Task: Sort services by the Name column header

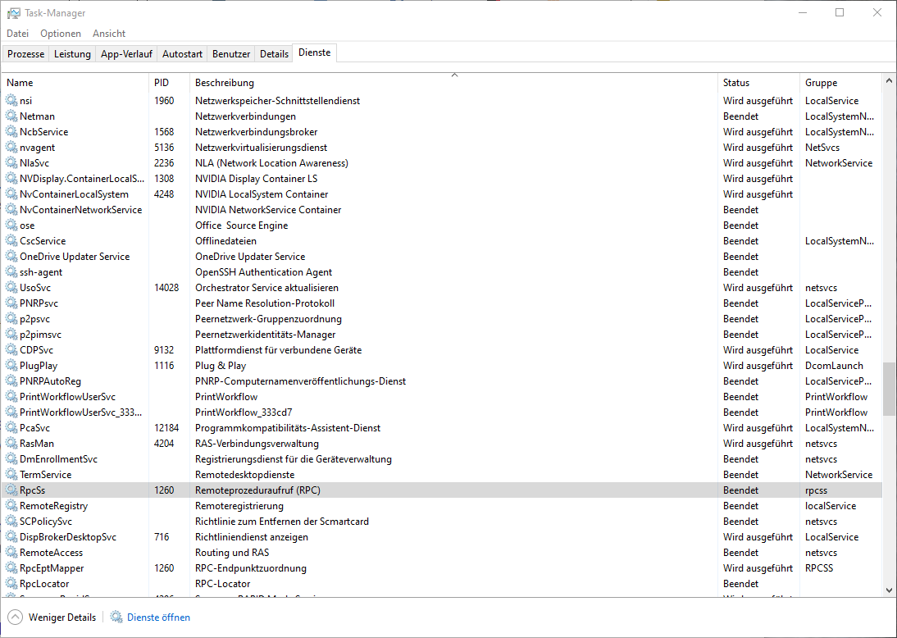Action: (x=75, y=82)
